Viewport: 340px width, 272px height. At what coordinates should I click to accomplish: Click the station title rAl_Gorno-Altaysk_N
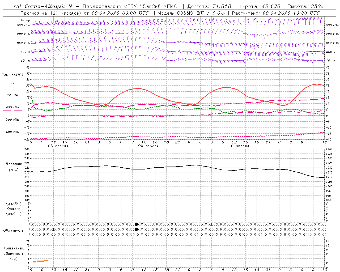pyautogui.click(x=42, y=6)
